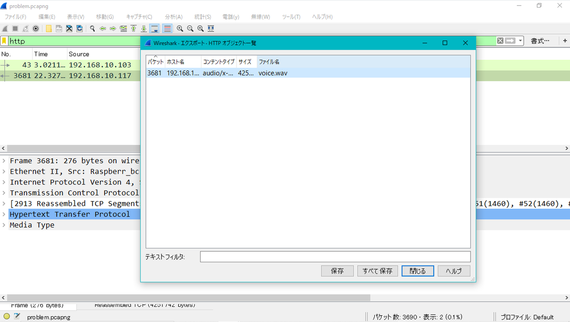Open the ヘルプ(H) menu
The width and height of the screenshot is (570, 322).
(322, 17)
